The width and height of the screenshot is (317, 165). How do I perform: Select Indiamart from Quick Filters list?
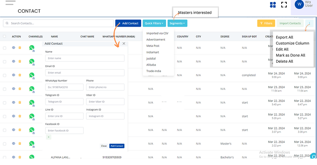(153, 52)
